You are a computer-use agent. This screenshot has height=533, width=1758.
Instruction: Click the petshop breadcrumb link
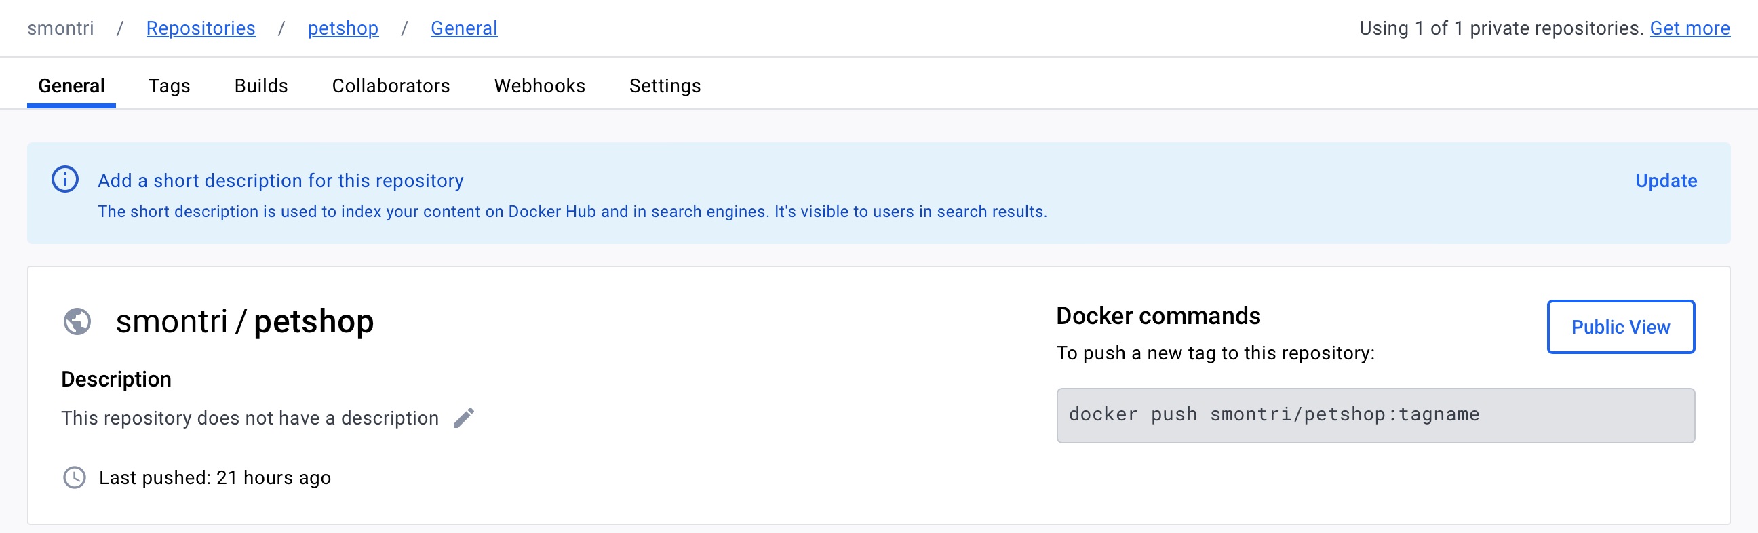coord(343,28)
